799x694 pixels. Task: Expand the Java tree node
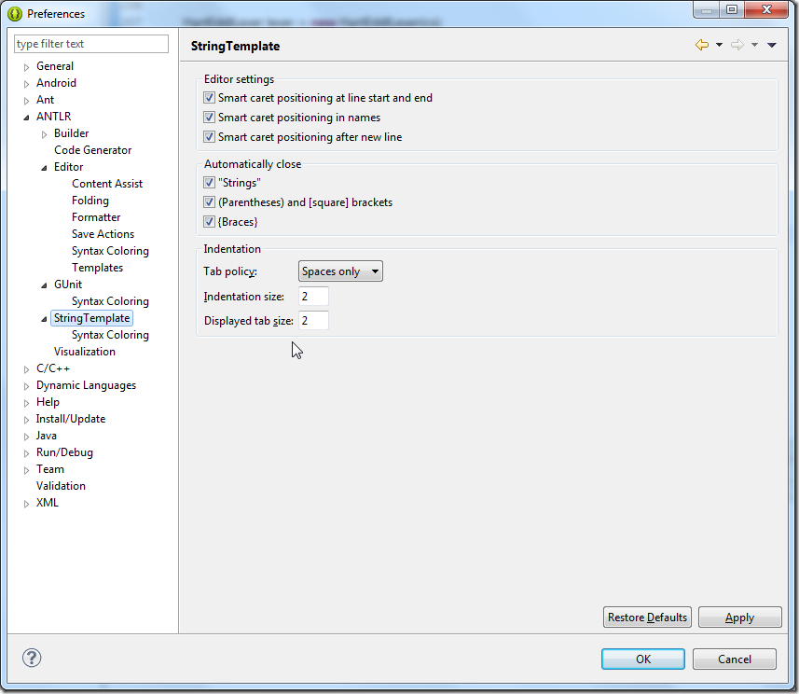pyautogui.click(x=26, y=437)
